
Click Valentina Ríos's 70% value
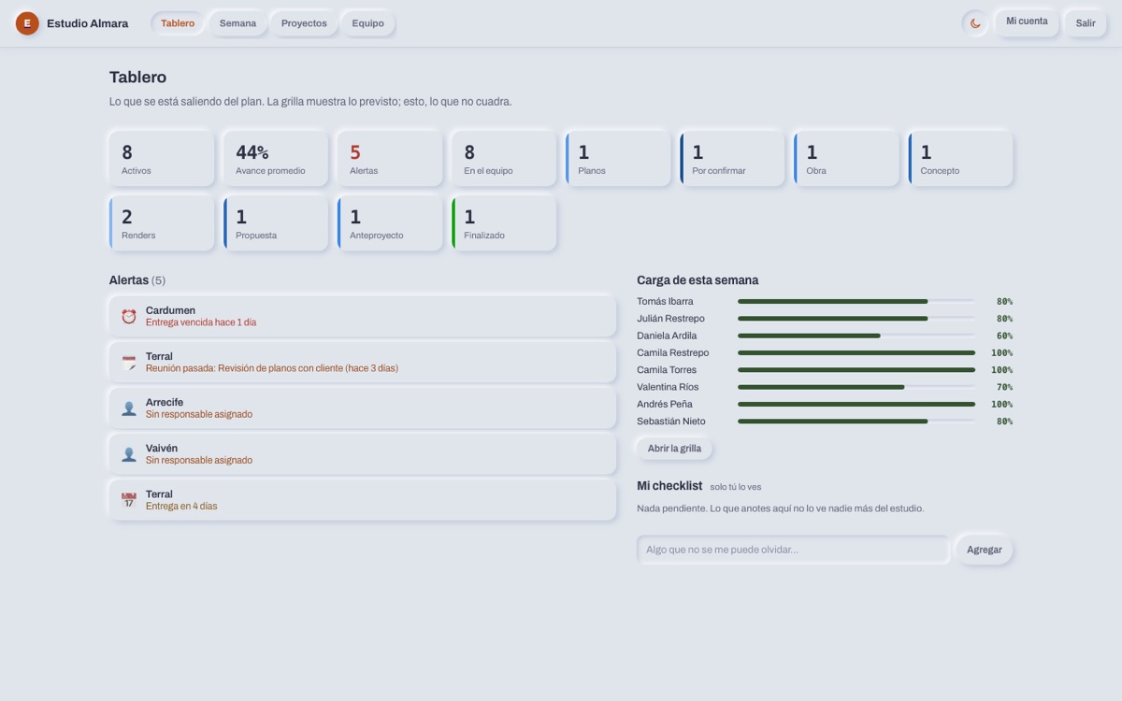pyautogui.click(x=1004, y=387)
